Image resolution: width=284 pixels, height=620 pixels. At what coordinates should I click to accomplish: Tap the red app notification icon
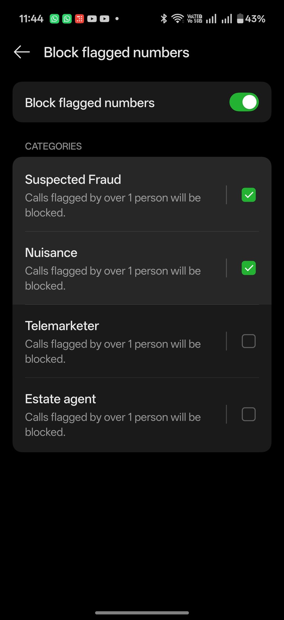click(x=79, y=19)
